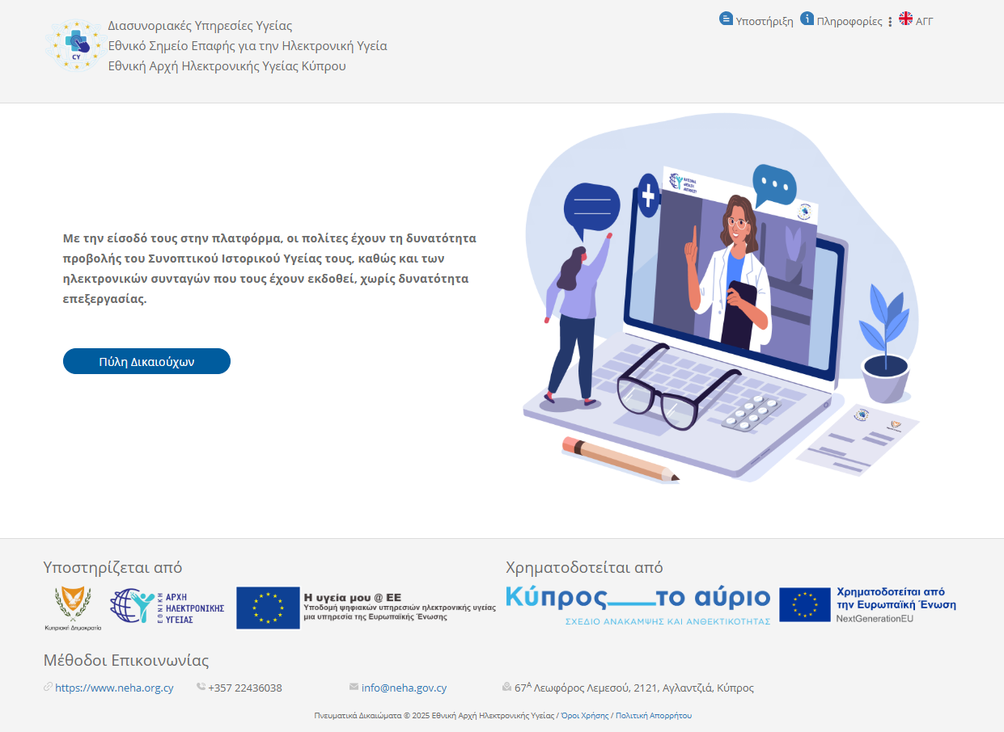Switch language using the ΑΓΓ label
Image resolution: width=1004 pixels, height=732 pixels.
click(x=924, y=22)
